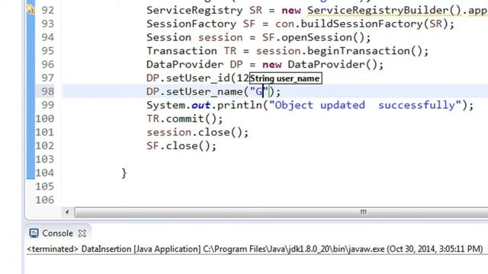Click the editor horizontal scrollbar thumb
This screenshot has width=488, height=274.
click(281, 212)
